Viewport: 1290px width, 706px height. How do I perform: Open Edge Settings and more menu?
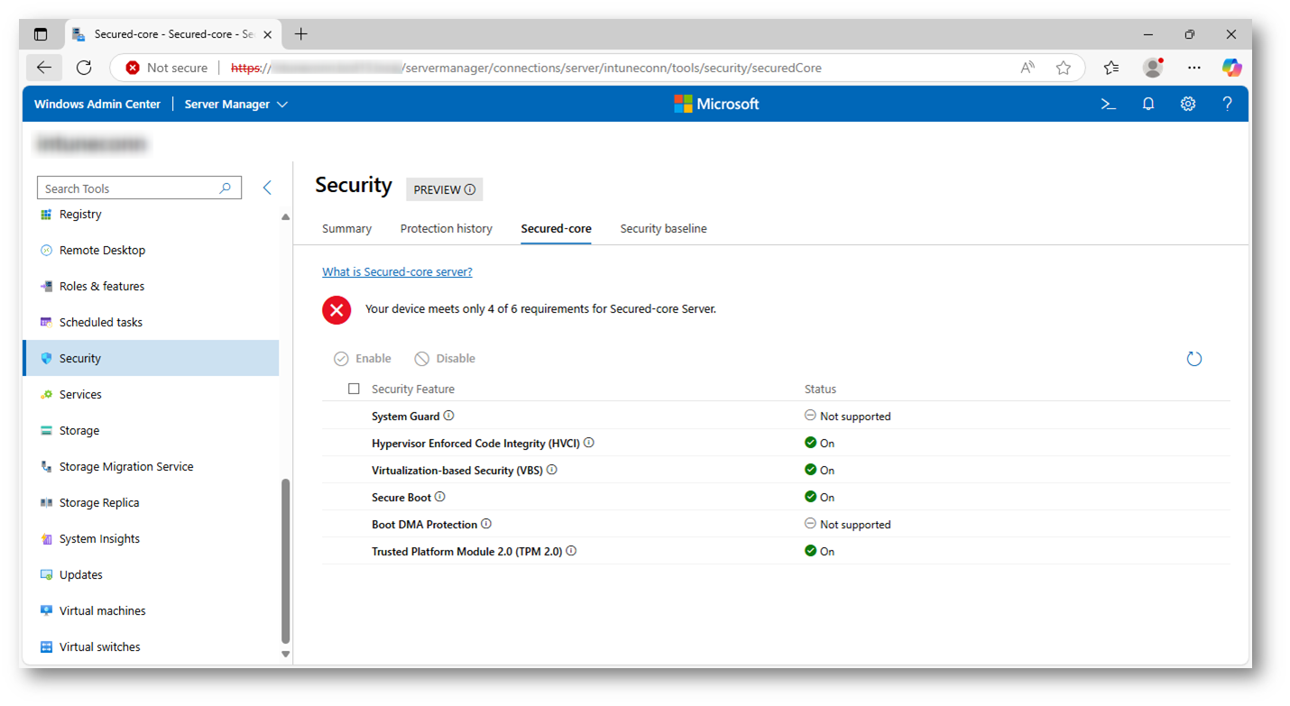click(x=1194, y=68)
